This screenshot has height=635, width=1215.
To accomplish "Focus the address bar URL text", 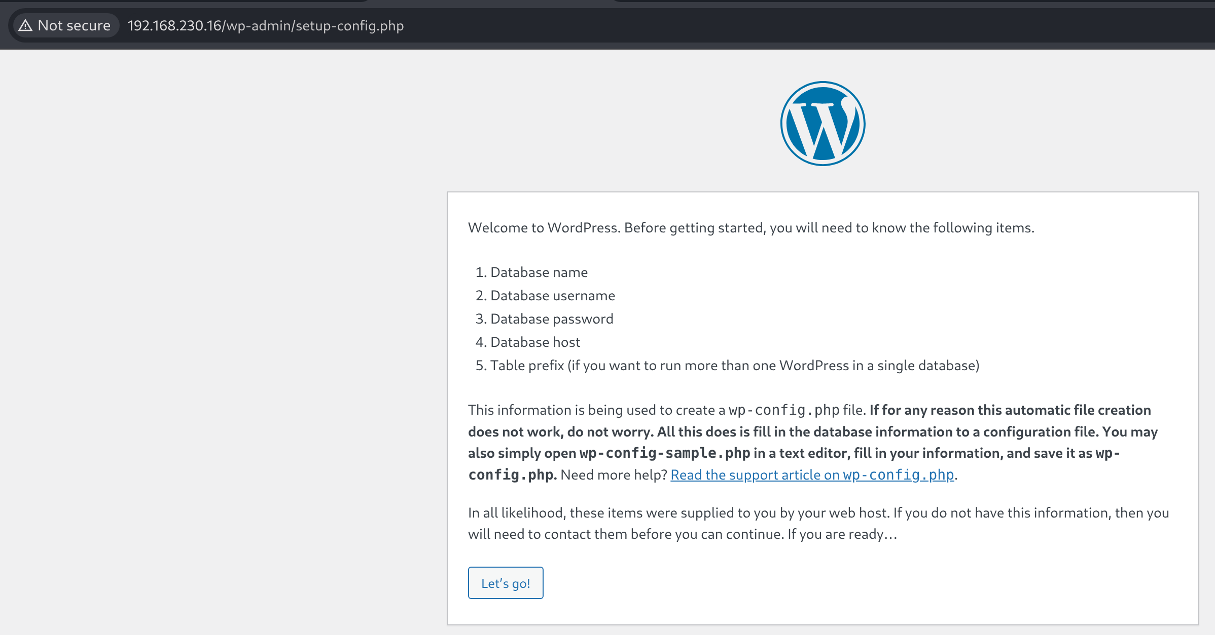I will (265, 25).
